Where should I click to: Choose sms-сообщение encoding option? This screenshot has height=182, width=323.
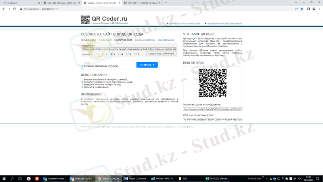(x=166, y=40)
